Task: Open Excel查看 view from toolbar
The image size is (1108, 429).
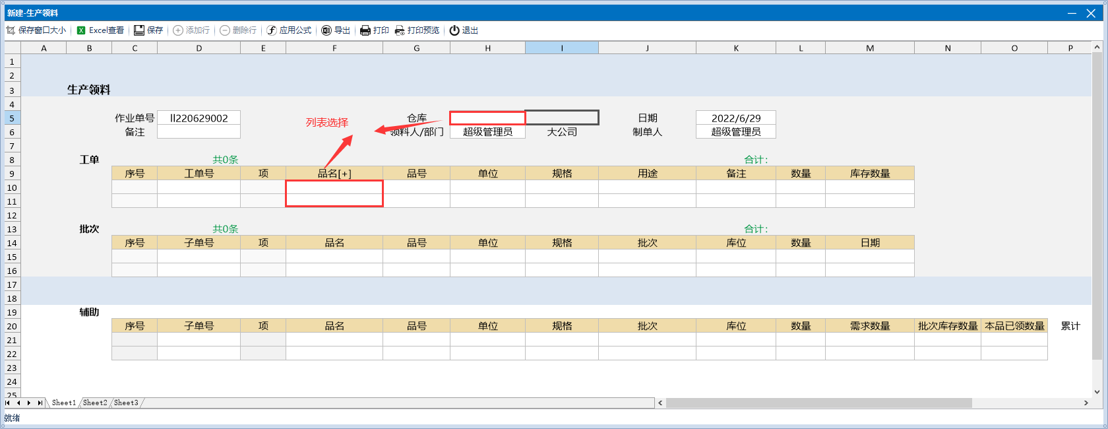Action: click(x=81, y=30)
